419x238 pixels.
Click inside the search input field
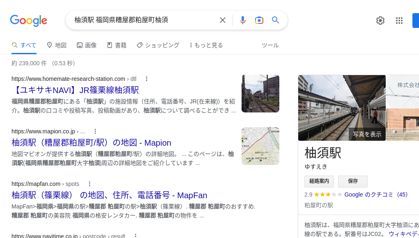pos(140,20)
